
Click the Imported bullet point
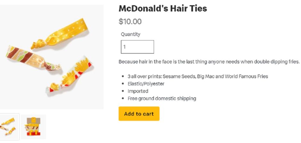[138, 91]
